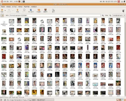Open the 위치 places menu in the panel
This screenshot has width=126, height=101.
pyautogui.click(x=11, y=1)
